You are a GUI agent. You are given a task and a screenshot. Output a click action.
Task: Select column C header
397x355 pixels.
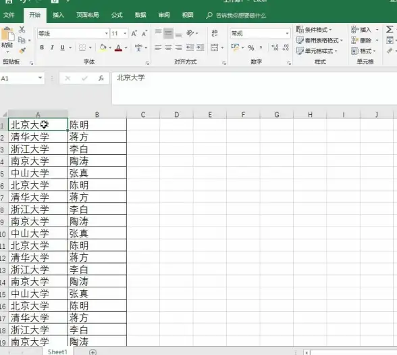pos(143,115)
